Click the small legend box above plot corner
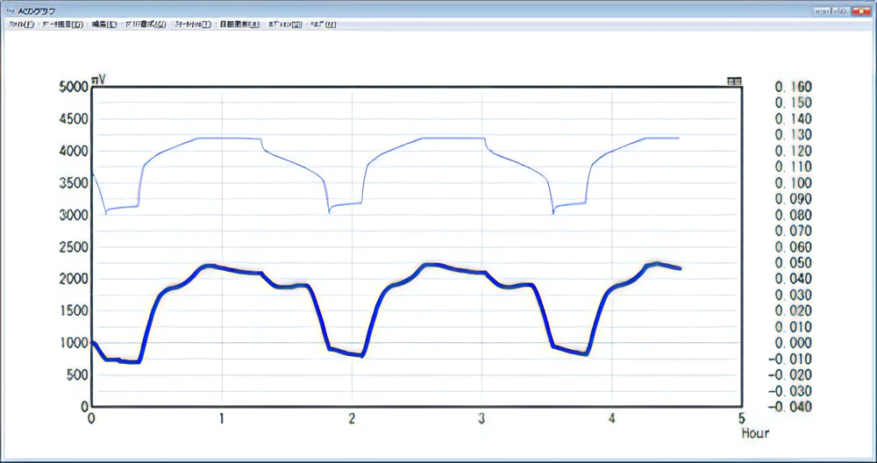The width and height of the screenshot is (877, 463). (734, 82)
